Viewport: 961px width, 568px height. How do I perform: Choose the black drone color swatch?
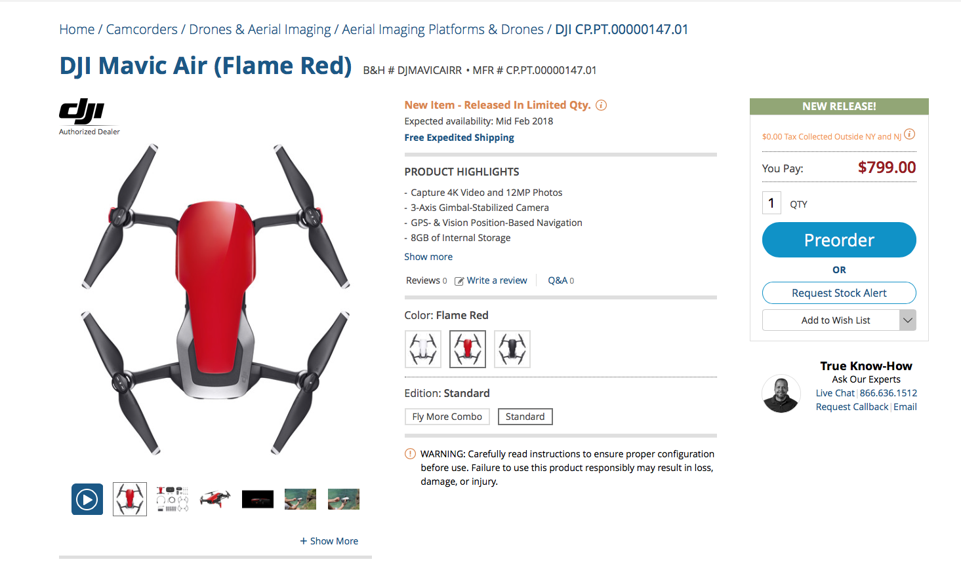[512, 349]
